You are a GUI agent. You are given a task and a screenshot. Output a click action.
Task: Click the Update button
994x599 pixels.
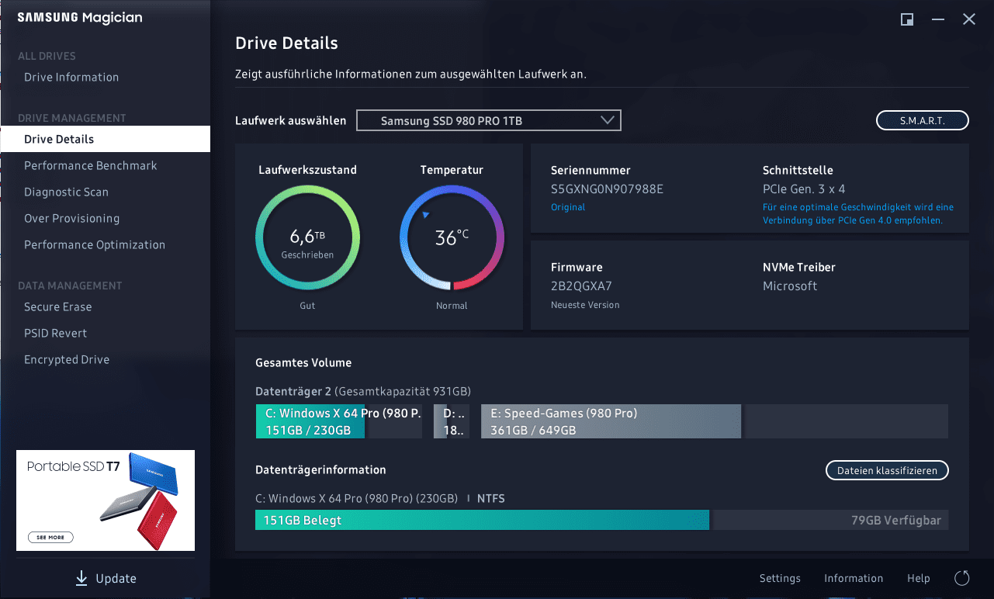pos(106,578)
